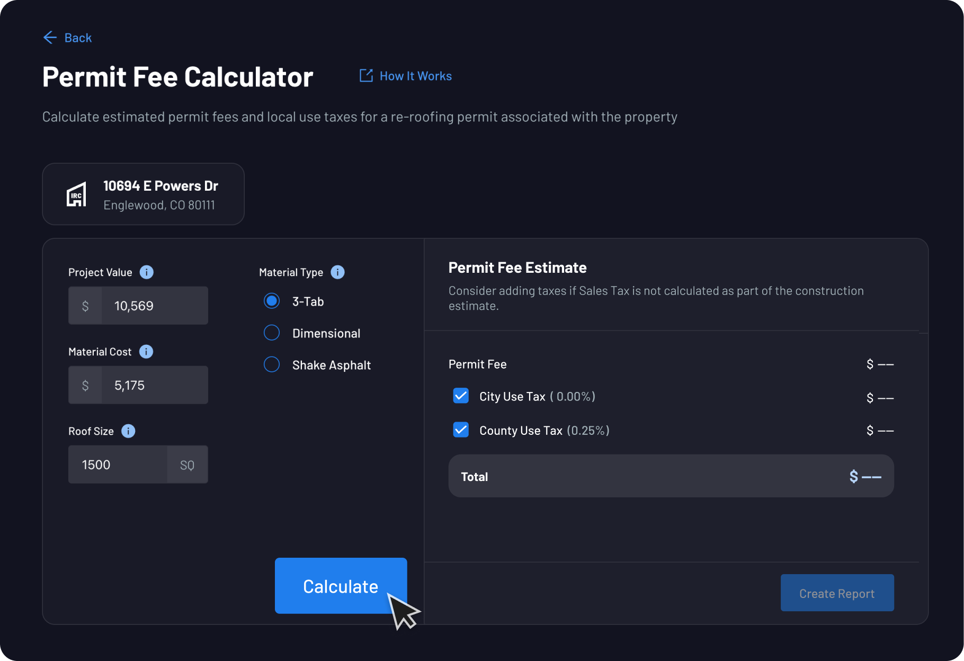Open the Material Cost info icon
The width and height of the screenshot is (964, 661).
coord(146,352)
